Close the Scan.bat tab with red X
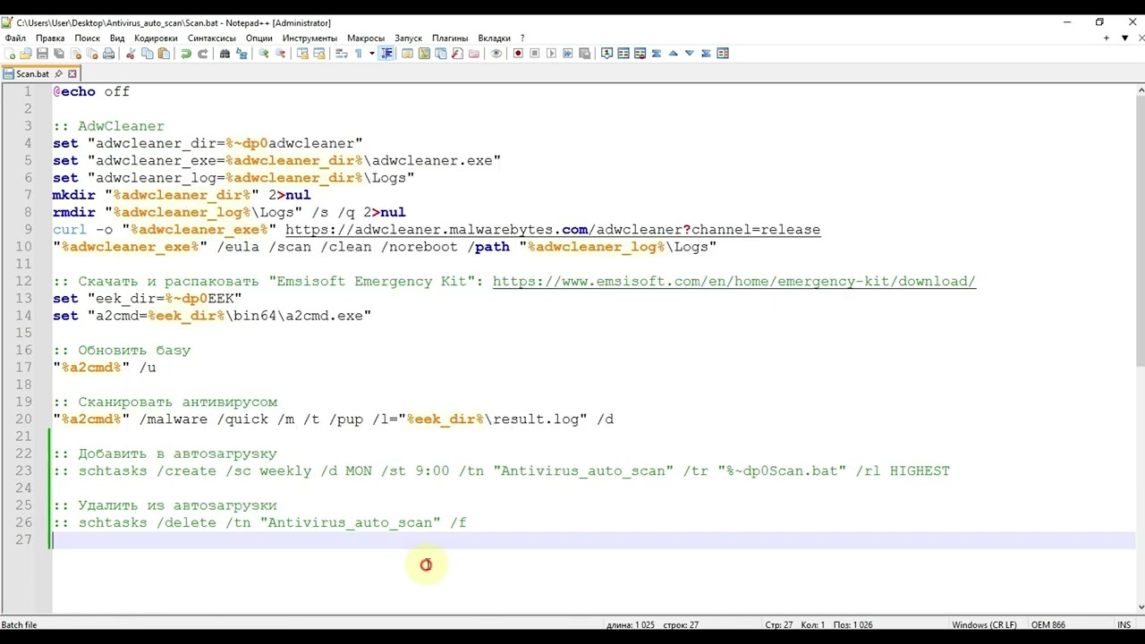Image resolution: width=1145 pixels, height=644 pixels. (72, 74)
